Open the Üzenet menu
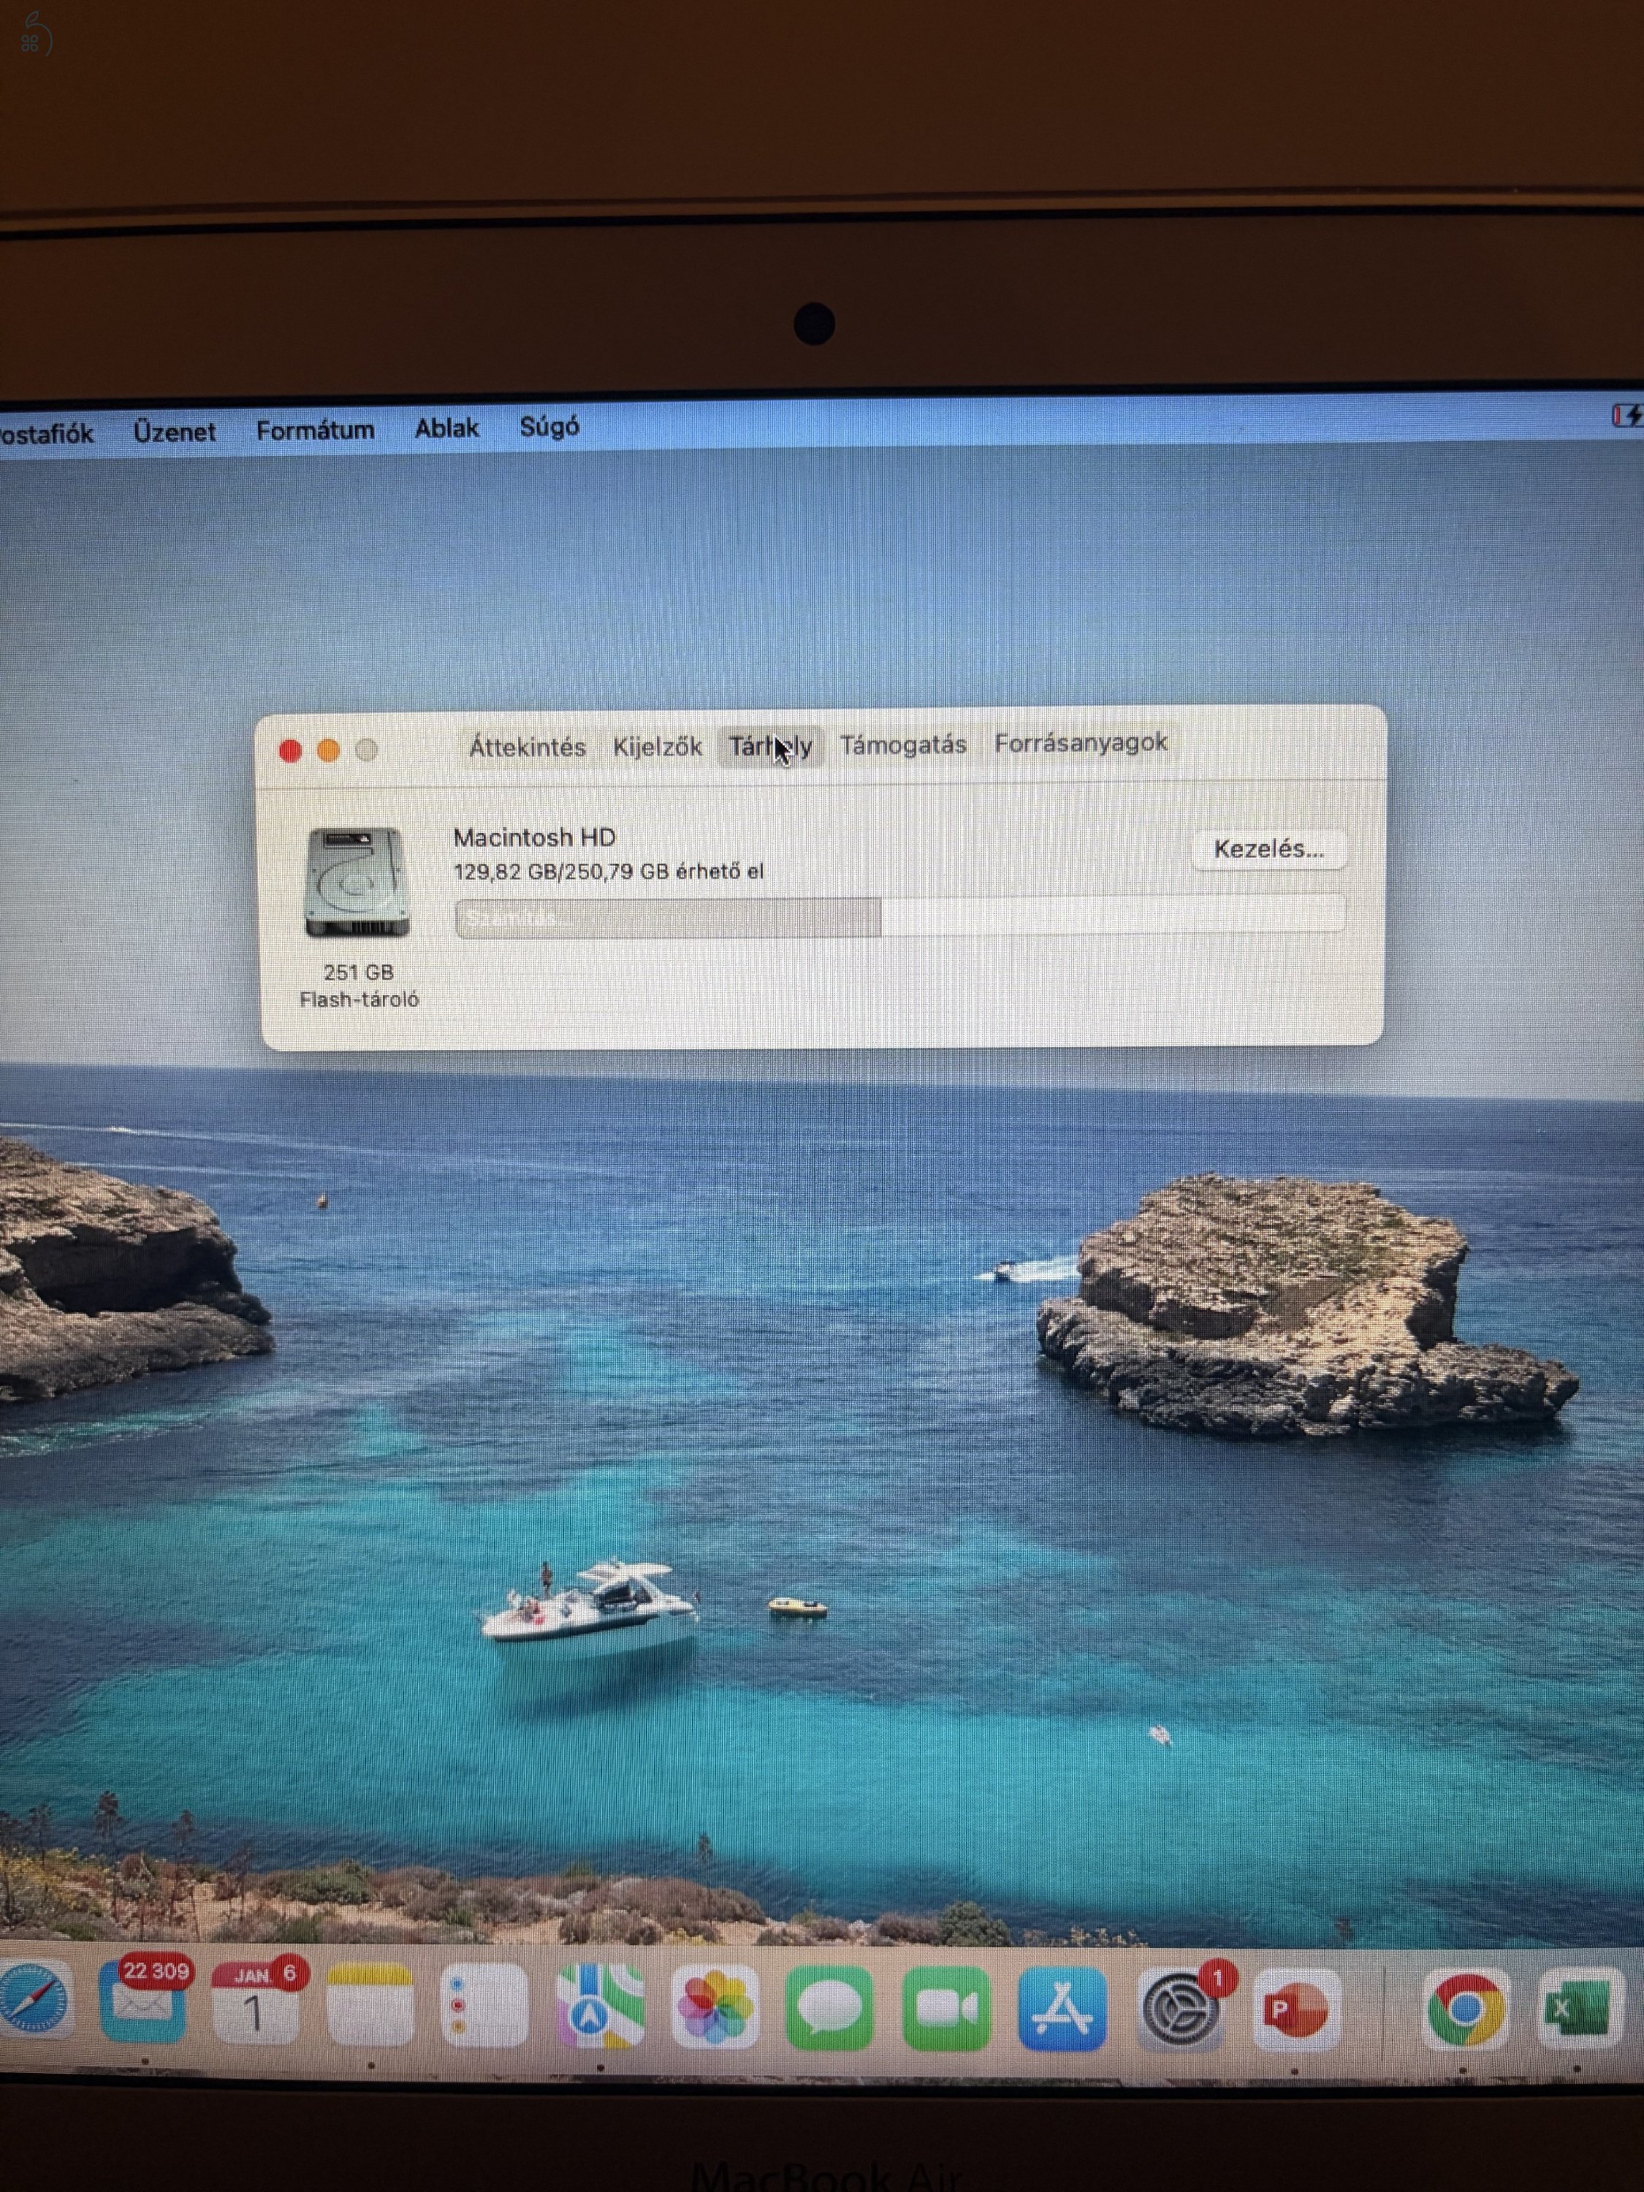The image size is (1644, 2192). 175,432
